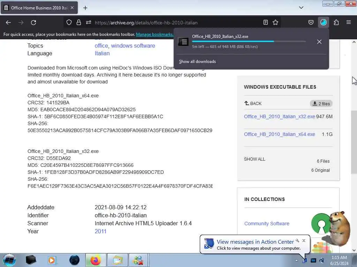Open the volume tray icon
Screen dimensions: 357x267
coord(322,261)
